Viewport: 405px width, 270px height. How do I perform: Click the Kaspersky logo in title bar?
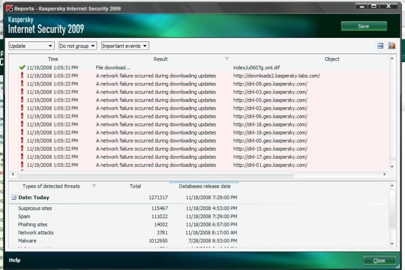(9, 8)
